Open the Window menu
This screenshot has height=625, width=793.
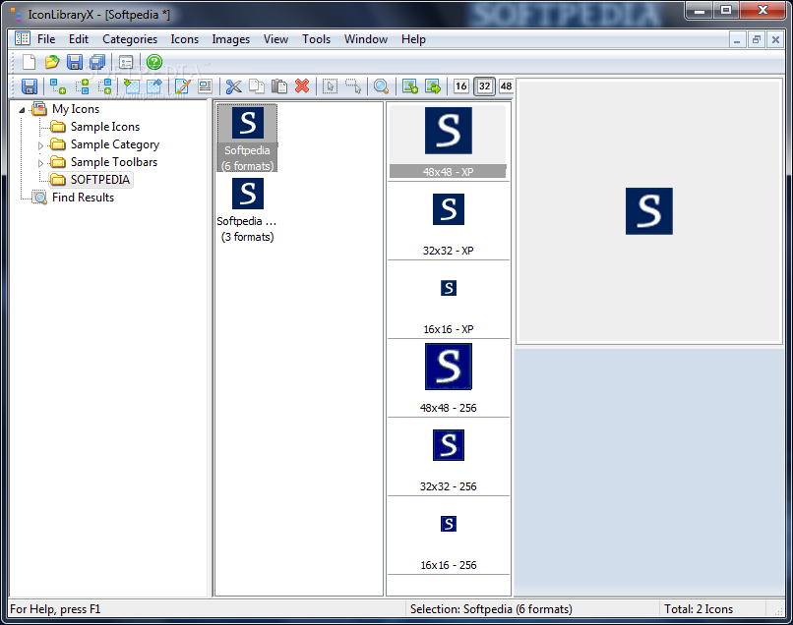point(366,39)
